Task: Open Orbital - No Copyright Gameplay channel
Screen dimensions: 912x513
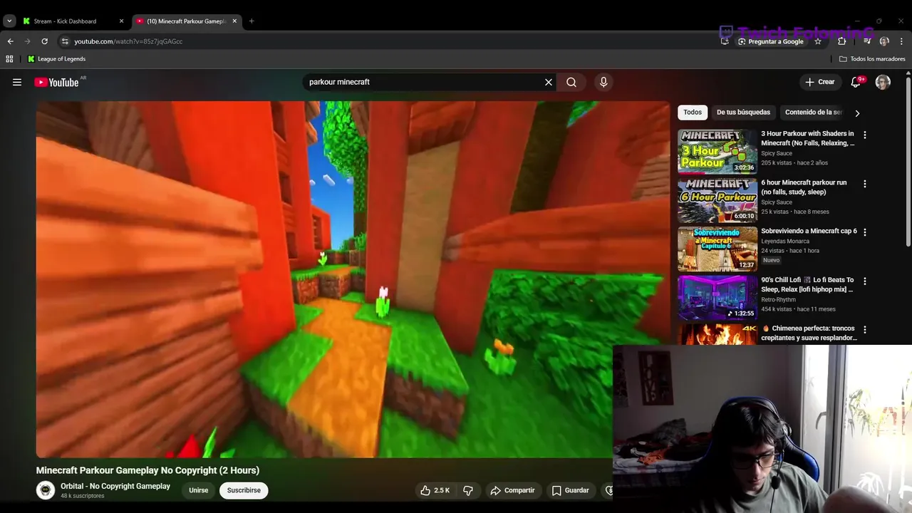Action: (115, 486)
